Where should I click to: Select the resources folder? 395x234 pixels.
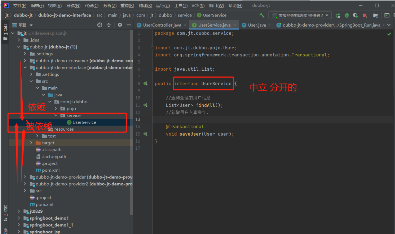[61, 129]
